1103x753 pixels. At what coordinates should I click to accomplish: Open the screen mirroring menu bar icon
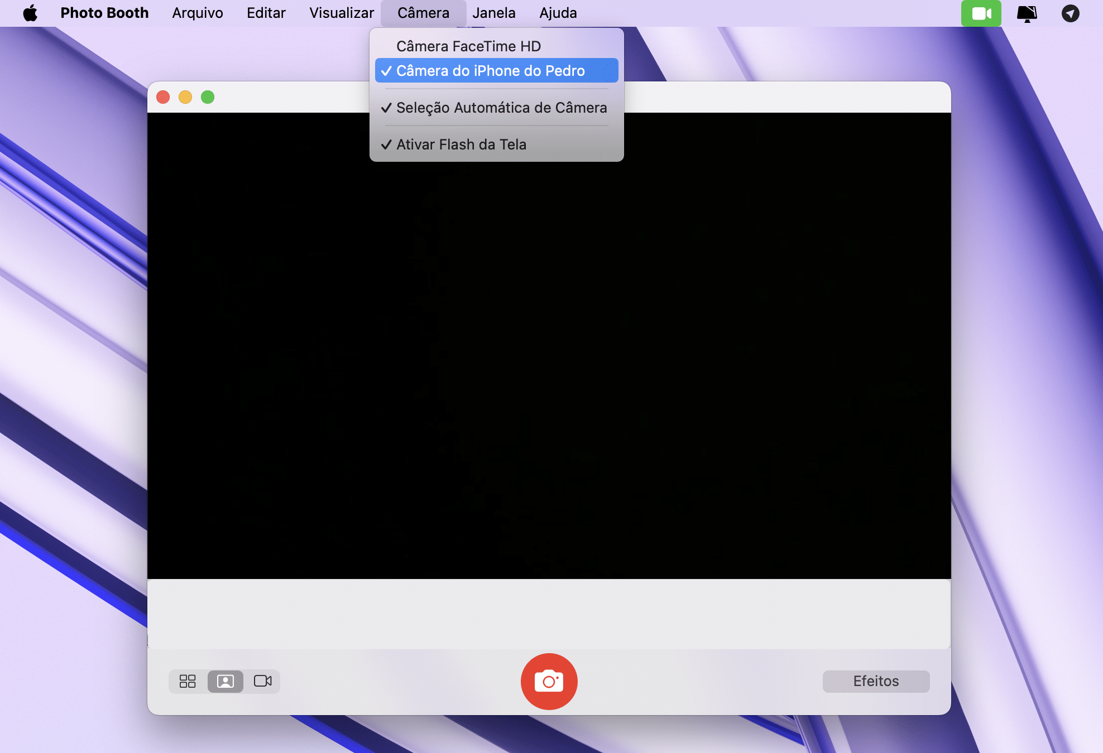point(1027,13)
